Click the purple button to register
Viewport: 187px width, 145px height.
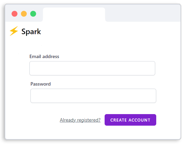130,120
